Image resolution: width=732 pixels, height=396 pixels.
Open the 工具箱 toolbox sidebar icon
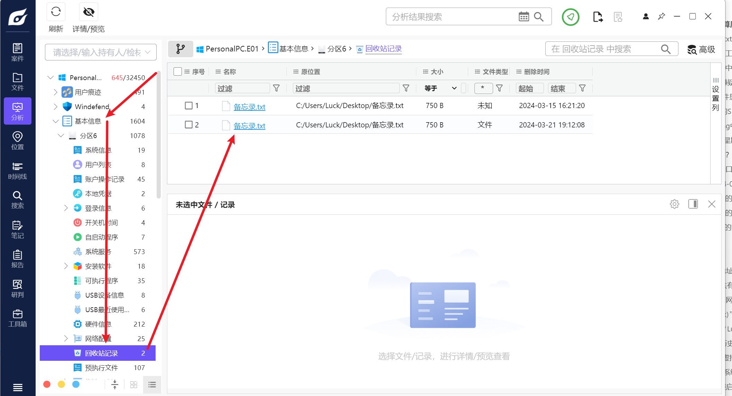point(17,318)
